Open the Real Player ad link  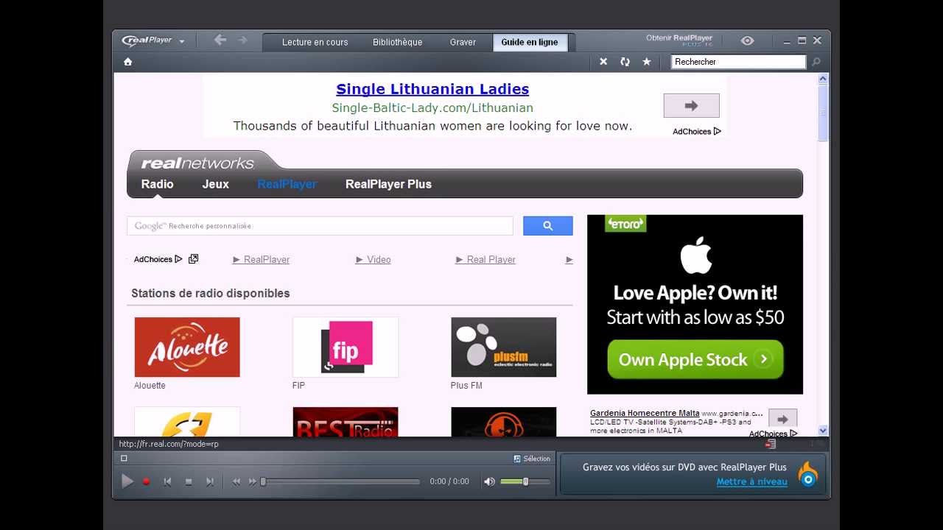tap(485, 260)
